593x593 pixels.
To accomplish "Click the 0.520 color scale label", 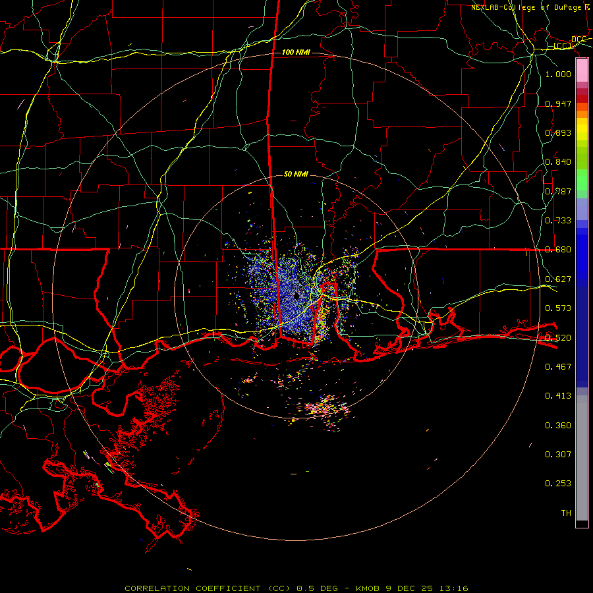I will point(558,338).
